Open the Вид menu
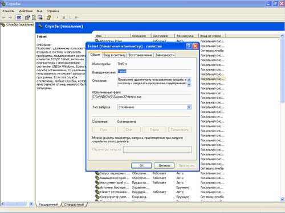285x213 pixels. (x=39, y=11)
